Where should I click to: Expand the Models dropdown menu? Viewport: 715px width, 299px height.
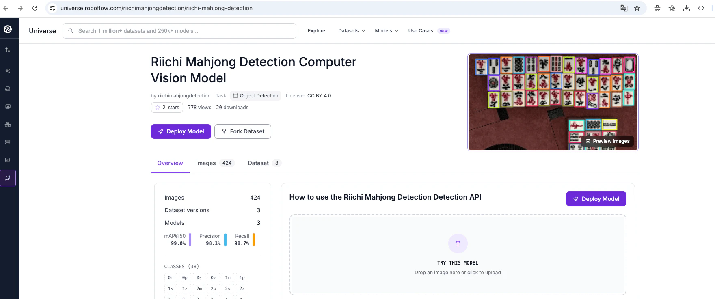[387, 31]
